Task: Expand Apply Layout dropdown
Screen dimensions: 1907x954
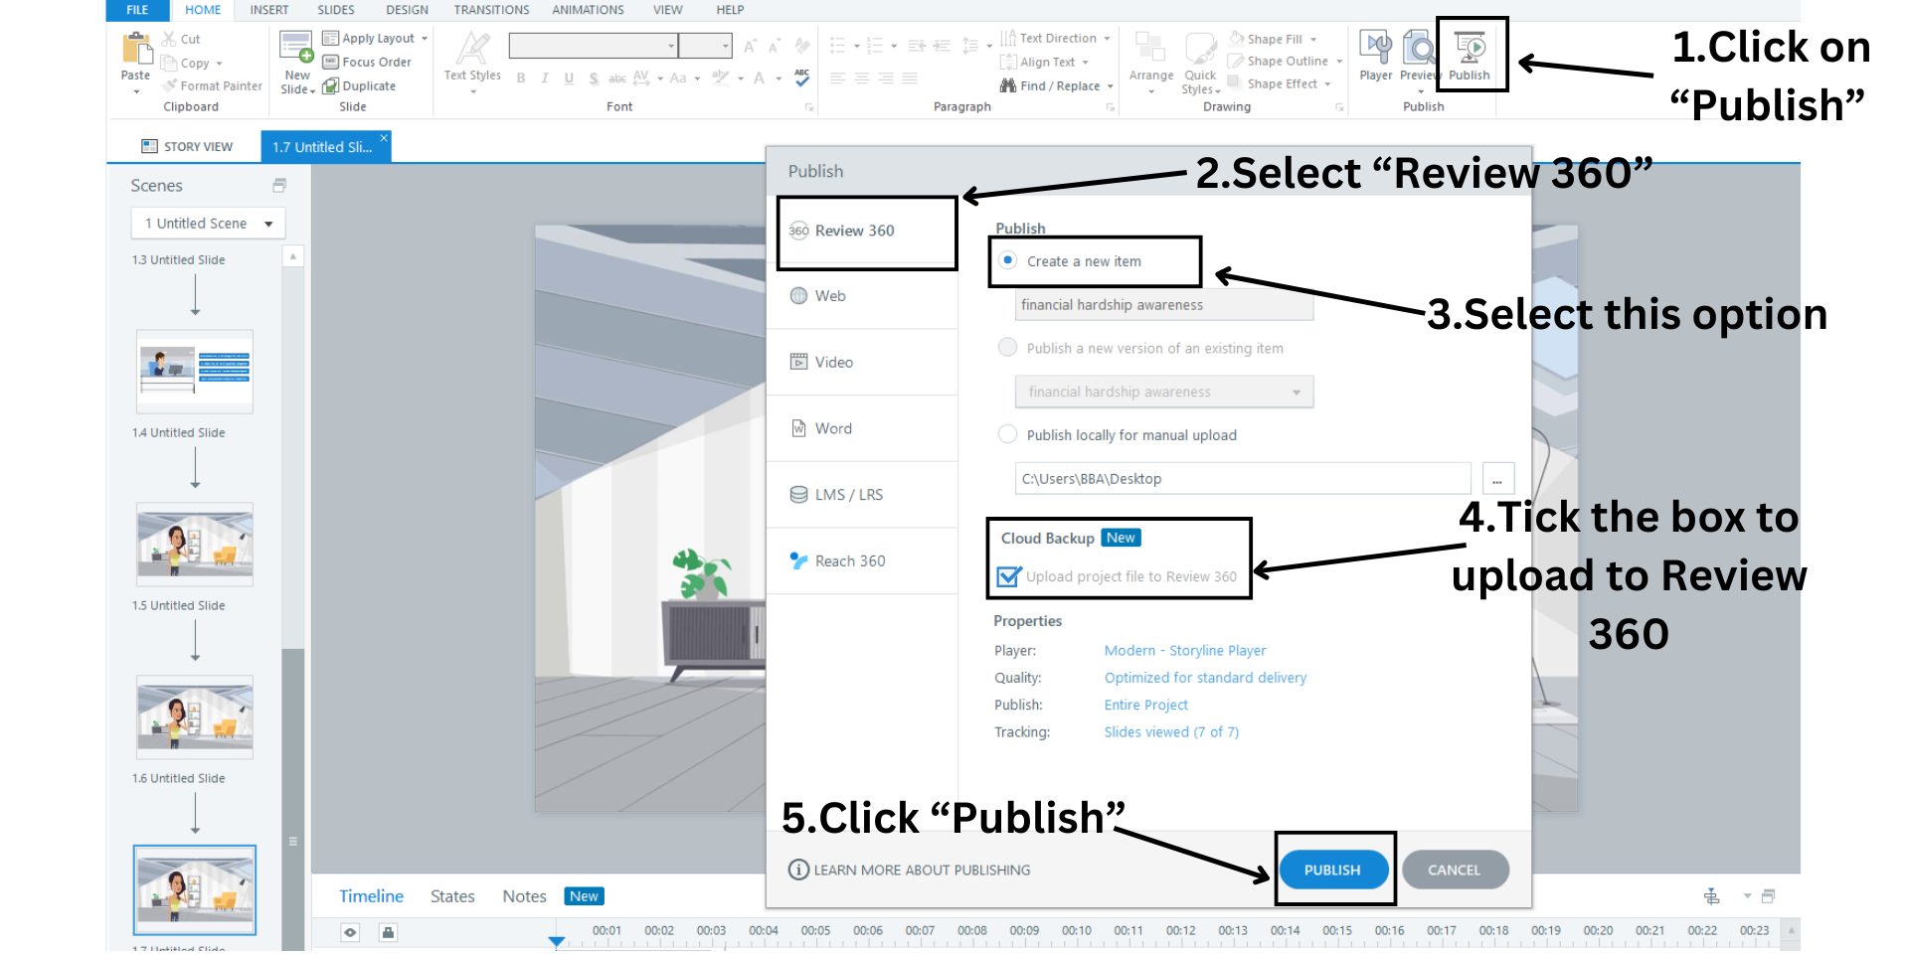Action: (425, 39)
